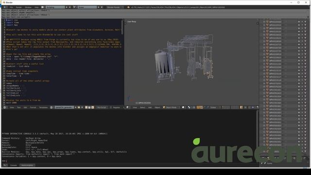Add a new screen layout with plus
The image size is (311, 175).
click(67, 7)
